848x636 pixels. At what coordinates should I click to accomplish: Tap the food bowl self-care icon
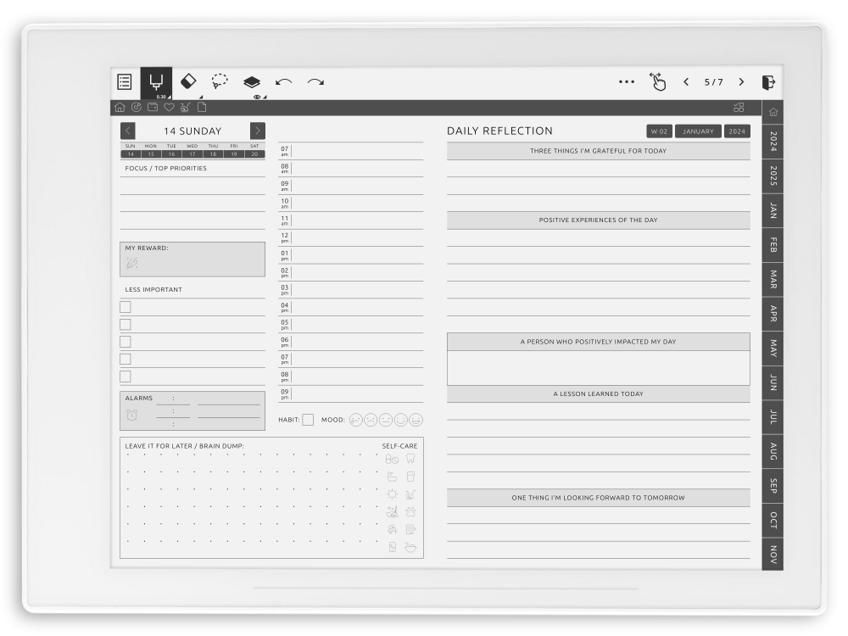tap(410, 547)
